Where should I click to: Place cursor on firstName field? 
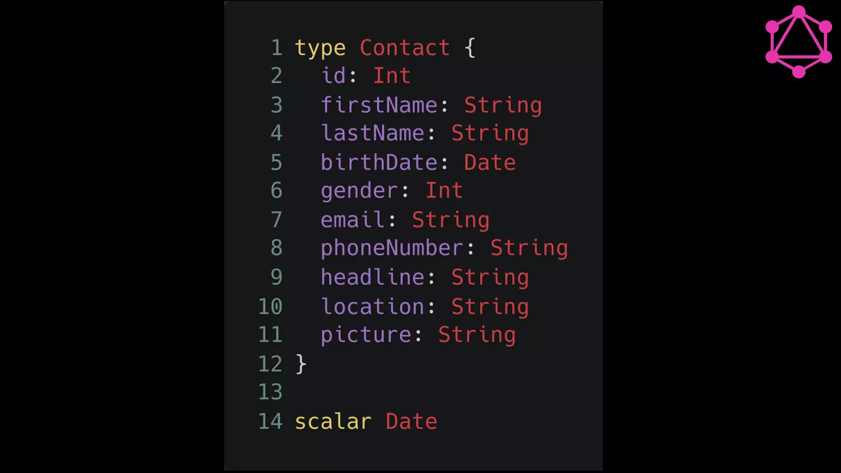coord(379,105)
